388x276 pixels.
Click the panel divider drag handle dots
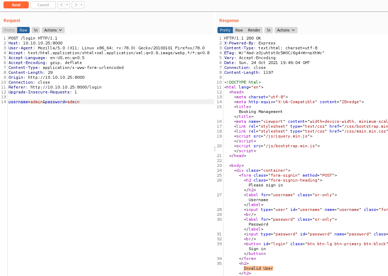(215, 149)
